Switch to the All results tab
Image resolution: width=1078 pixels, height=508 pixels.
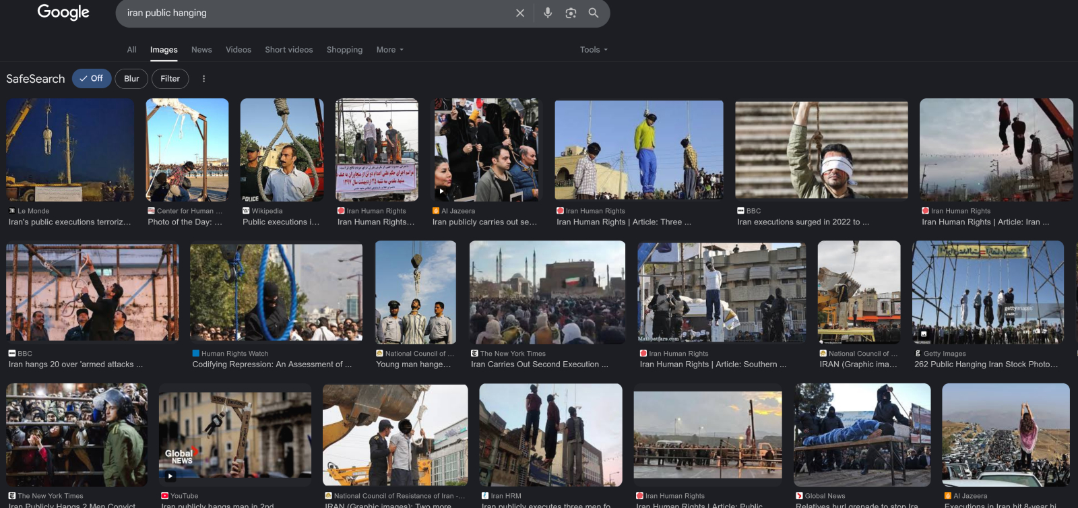click(131, 50)
